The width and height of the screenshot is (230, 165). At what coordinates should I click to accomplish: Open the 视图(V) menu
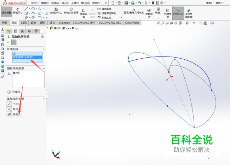coord(55,3)
